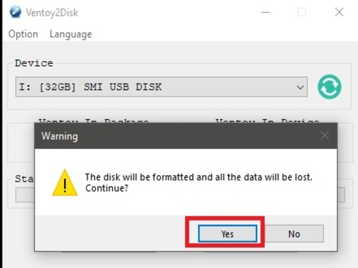This screenshot has width=358, height=268.
Task: Click the Ventoy2Disk app icon in title bar
Action: click(x=15, y=12)
